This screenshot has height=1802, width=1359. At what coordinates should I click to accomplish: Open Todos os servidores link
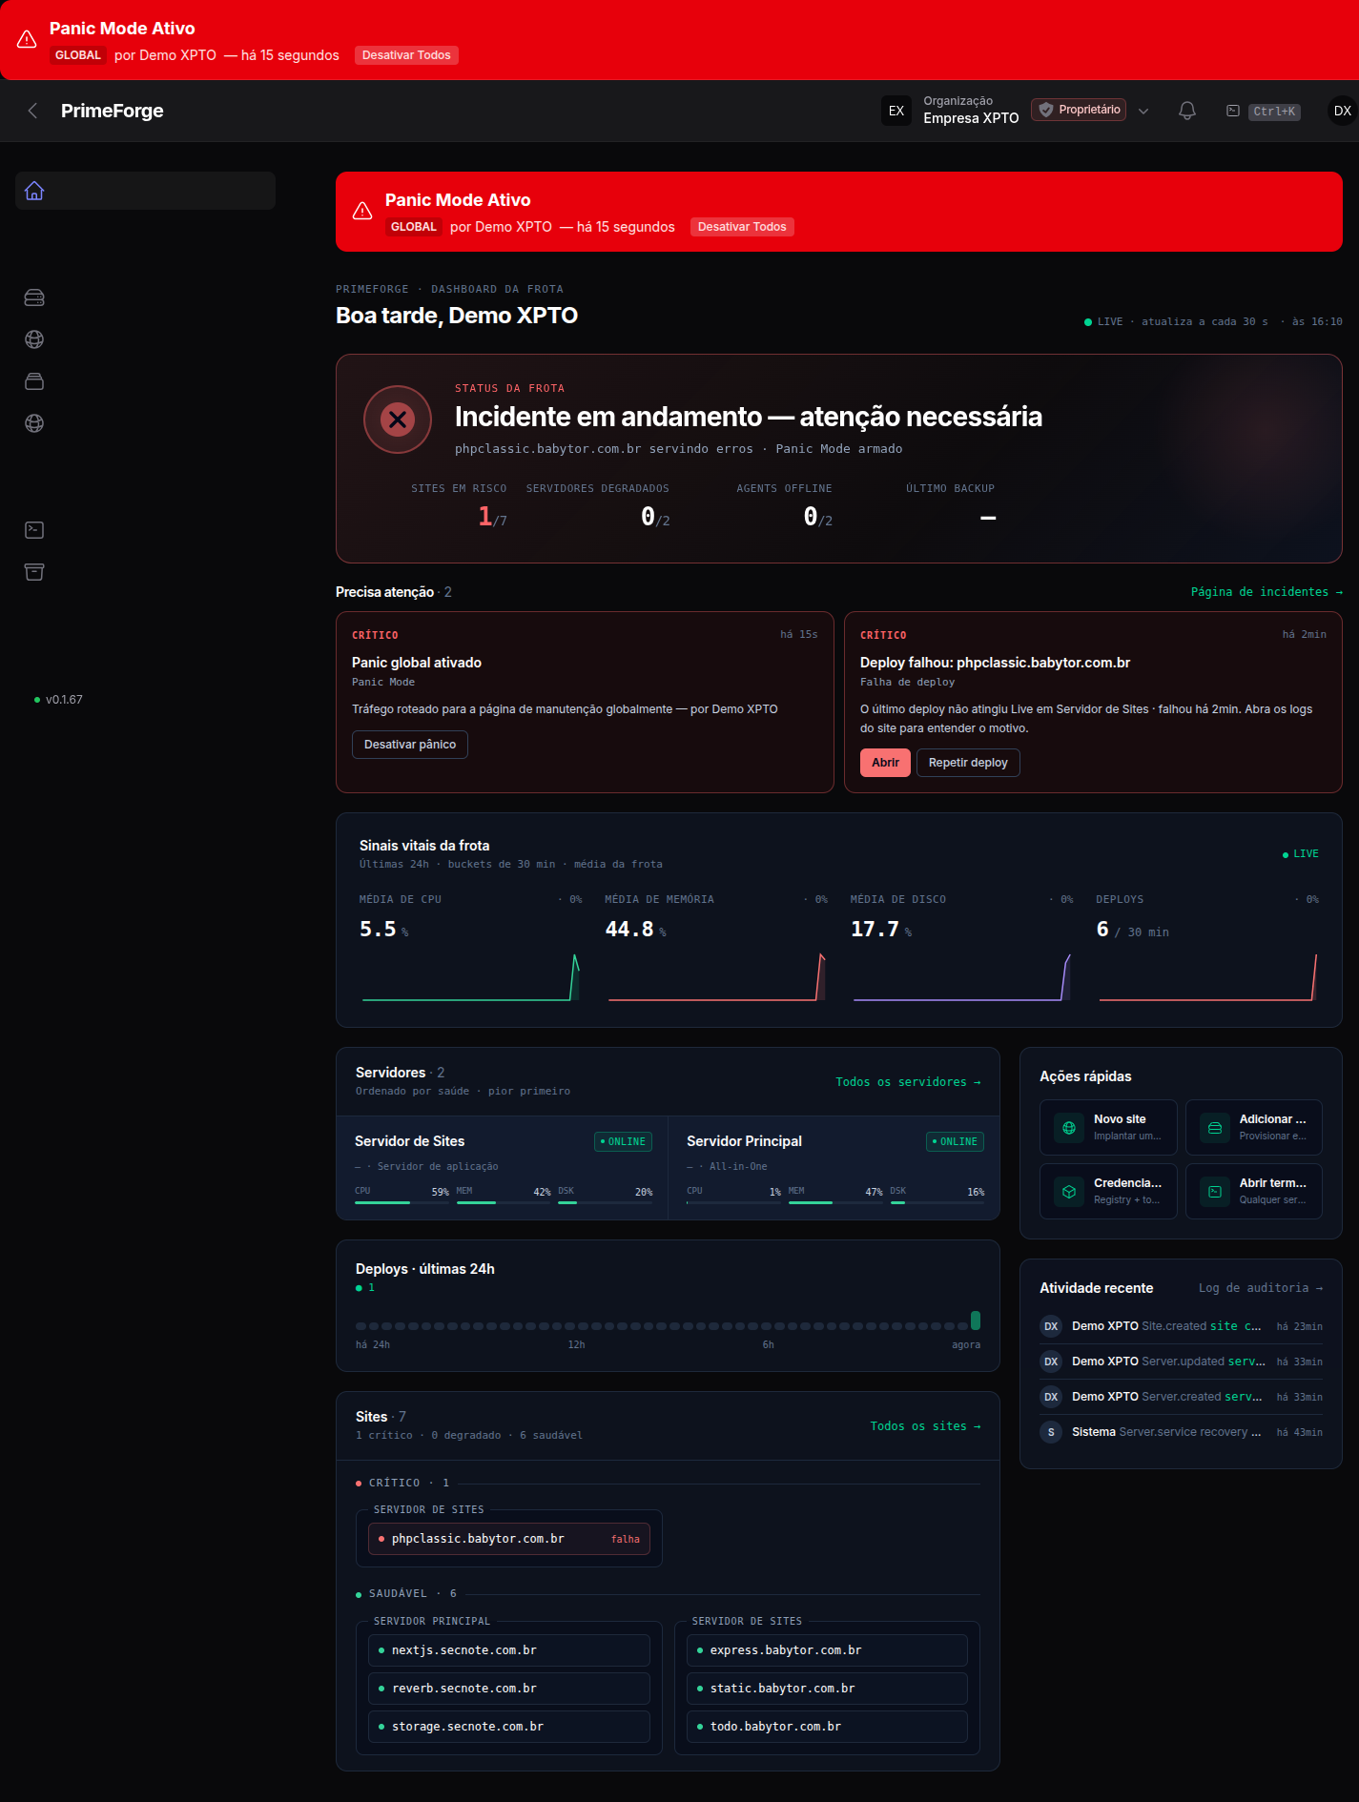908,1082
